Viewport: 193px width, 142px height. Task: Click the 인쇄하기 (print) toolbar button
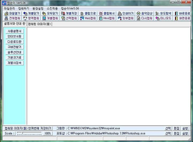click(126, 13)
